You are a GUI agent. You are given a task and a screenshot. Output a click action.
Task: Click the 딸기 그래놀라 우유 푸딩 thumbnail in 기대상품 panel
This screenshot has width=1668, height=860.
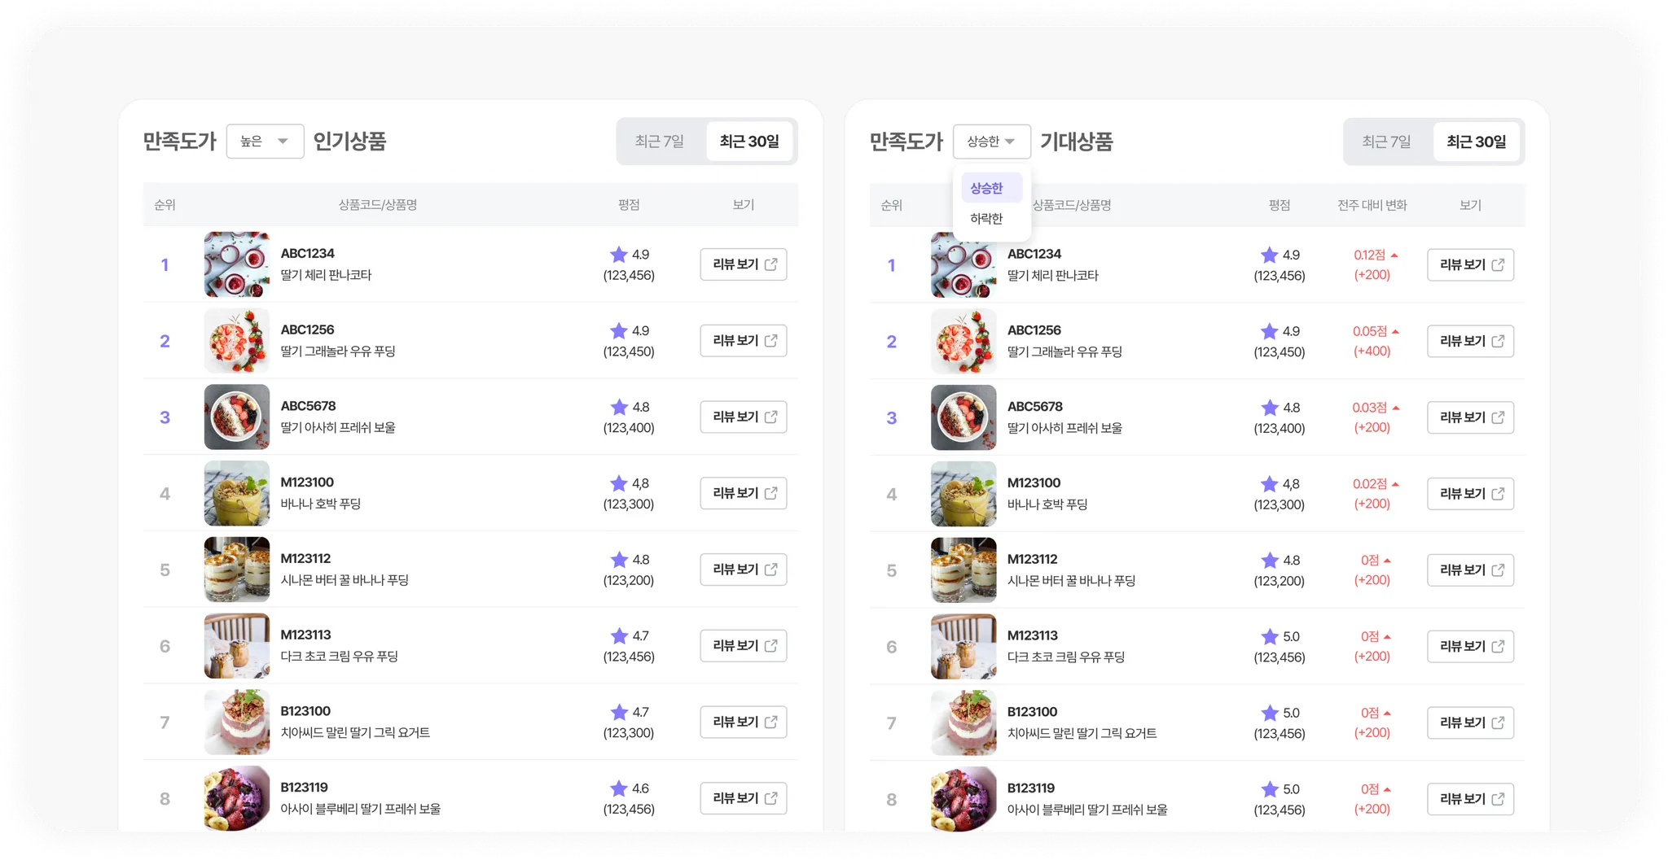coord(963,341)
